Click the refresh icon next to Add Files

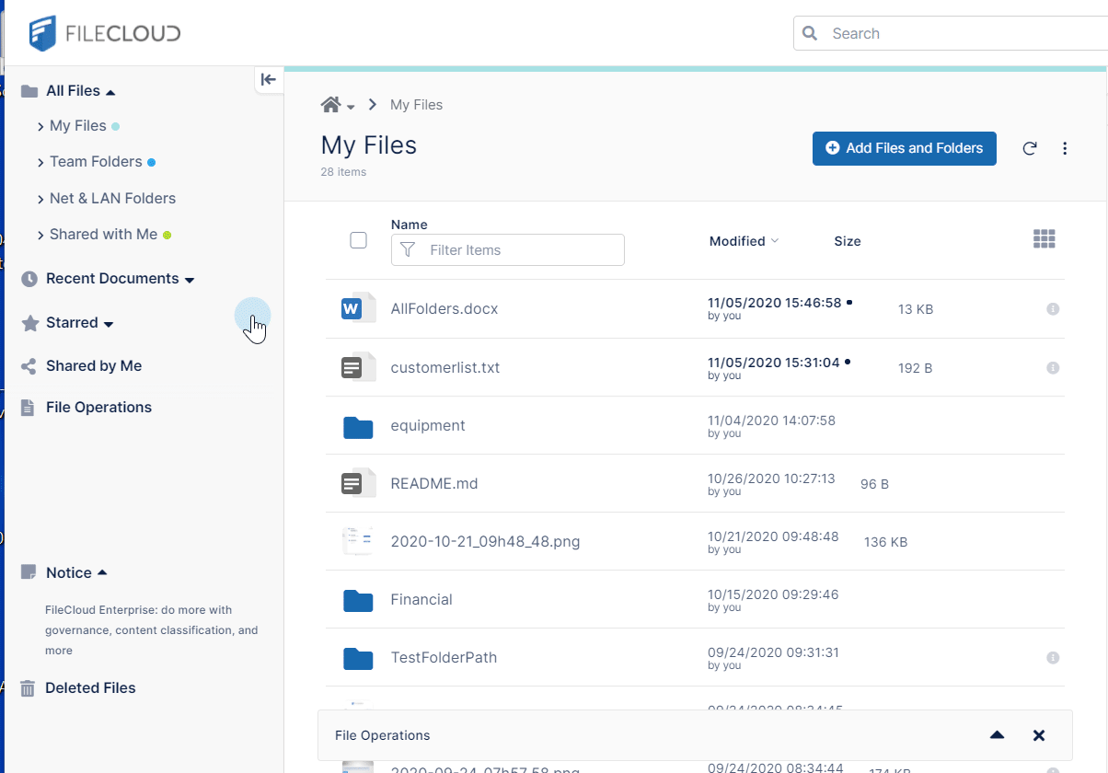[x=1030, y=148]
